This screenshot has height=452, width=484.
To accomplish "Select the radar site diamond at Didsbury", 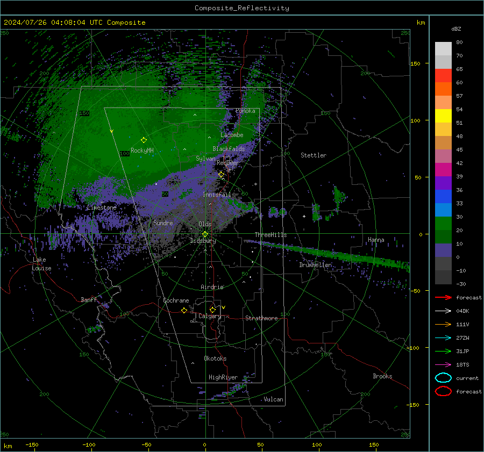I will [x=205, y=234].
